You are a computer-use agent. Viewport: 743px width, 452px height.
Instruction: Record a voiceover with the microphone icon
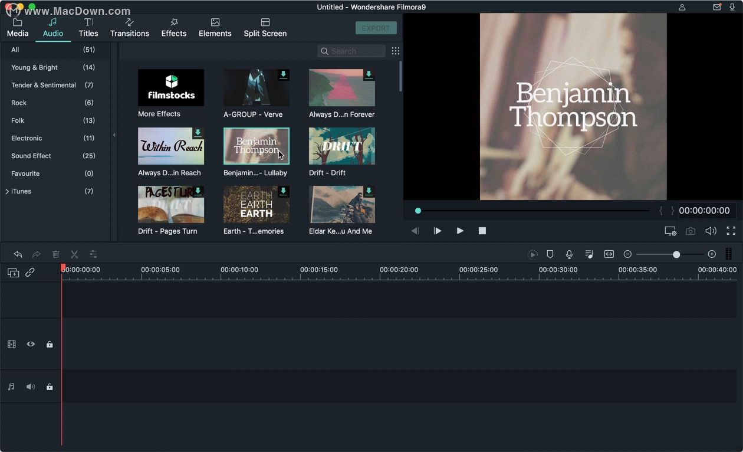tap(569, 254)
